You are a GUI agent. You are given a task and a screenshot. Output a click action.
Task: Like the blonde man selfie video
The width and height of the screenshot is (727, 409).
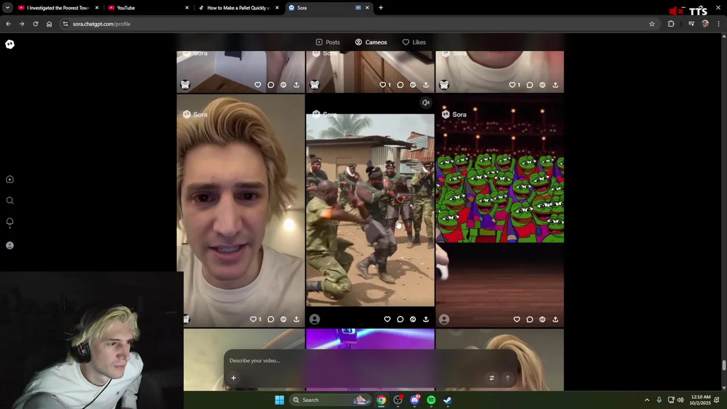pos(253,319)
